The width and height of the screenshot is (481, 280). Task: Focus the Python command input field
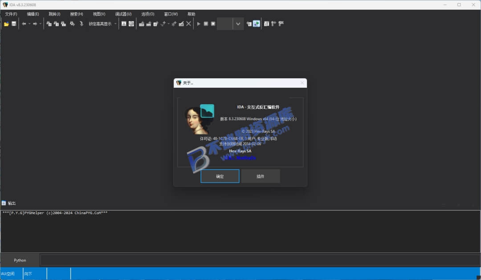260,260
